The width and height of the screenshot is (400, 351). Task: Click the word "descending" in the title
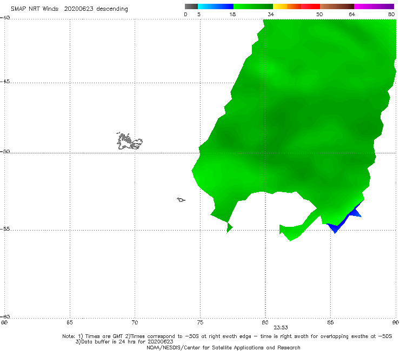click(112, 9)
